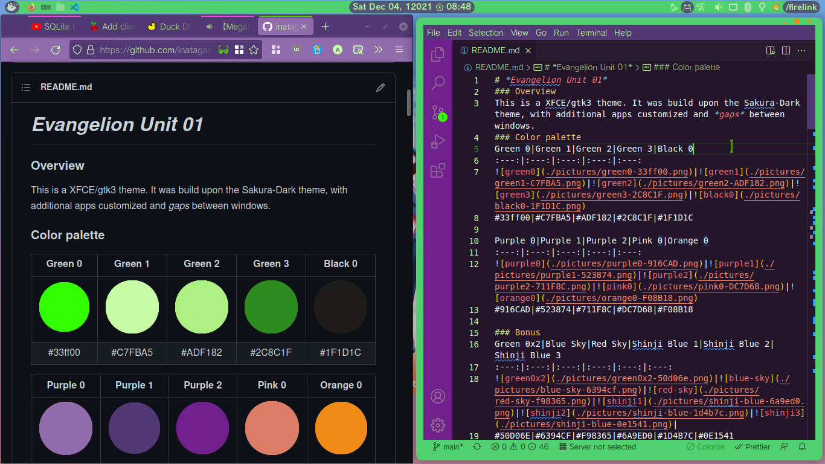Open the Go menu in VS Code
The height and width of the screenshot is (464, 825).
pos(541,33)
